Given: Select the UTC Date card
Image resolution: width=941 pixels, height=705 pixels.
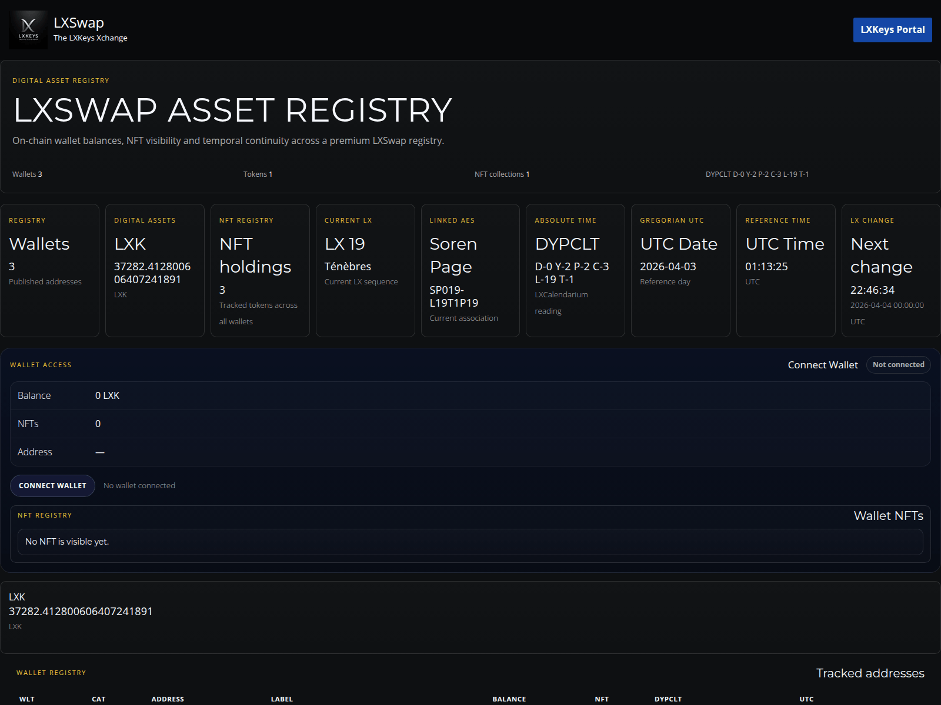Looking at the screenshot, I should [x=680, y=270].
